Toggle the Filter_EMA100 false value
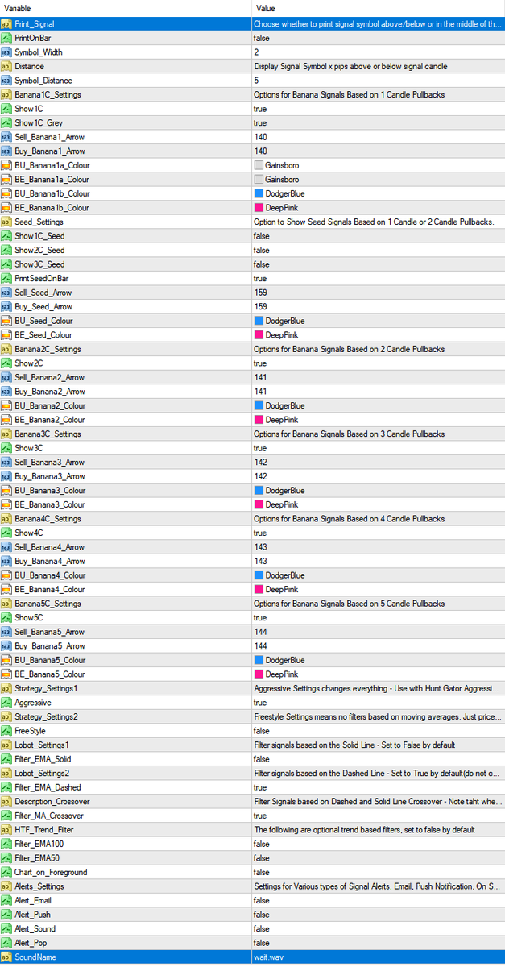This screenshot has height=967, width=505. pos(262,844)
